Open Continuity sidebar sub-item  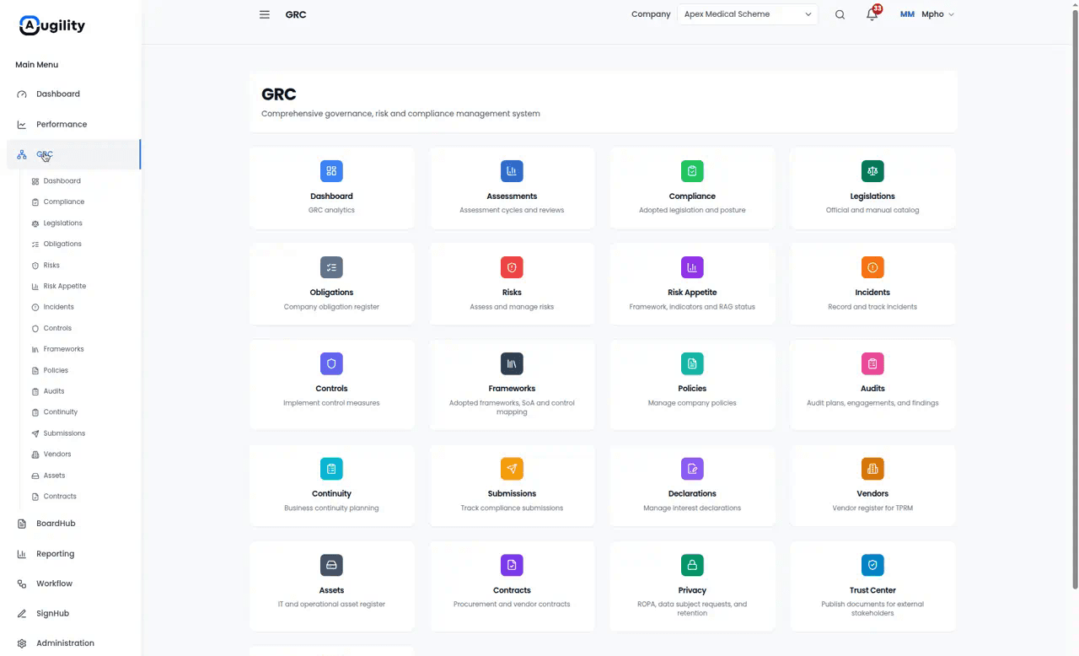[61, 412]
